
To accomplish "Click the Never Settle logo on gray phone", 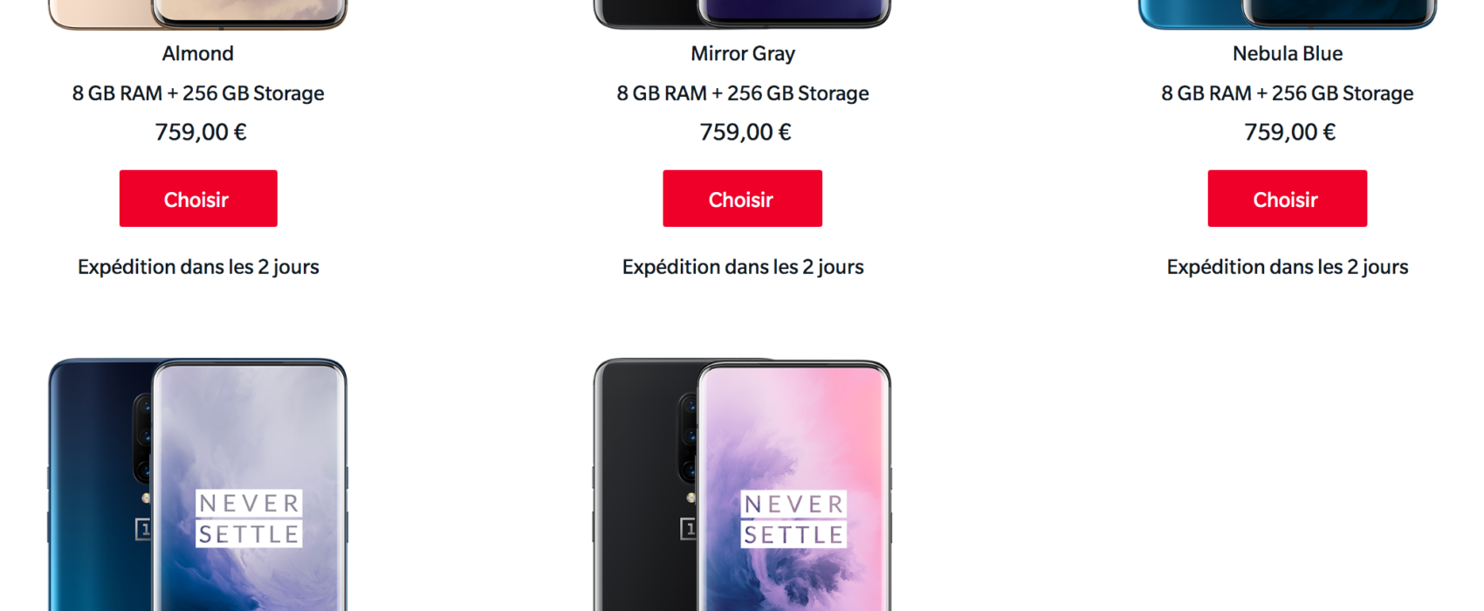I will (x=794, y=518).
